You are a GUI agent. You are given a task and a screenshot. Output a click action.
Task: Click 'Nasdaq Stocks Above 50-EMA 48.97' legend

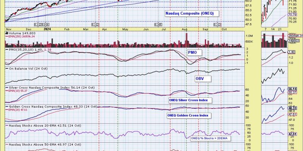[44, 145]
